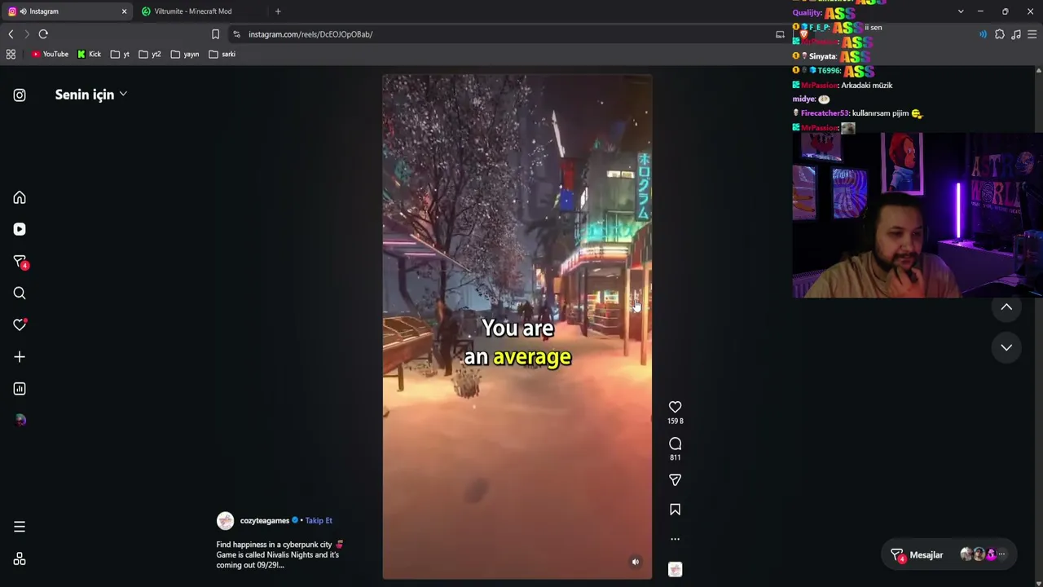Image resolution: width=1043 pixels, height=587 pixels.
Task: Open Instagram search from the sidebar
Action: [x=20, y=293]
